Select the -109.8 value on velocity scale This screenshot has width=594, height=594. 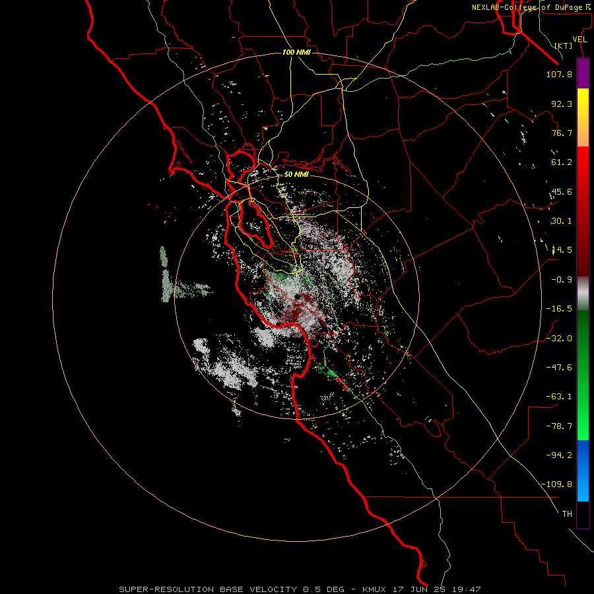[x=556, y=484]
